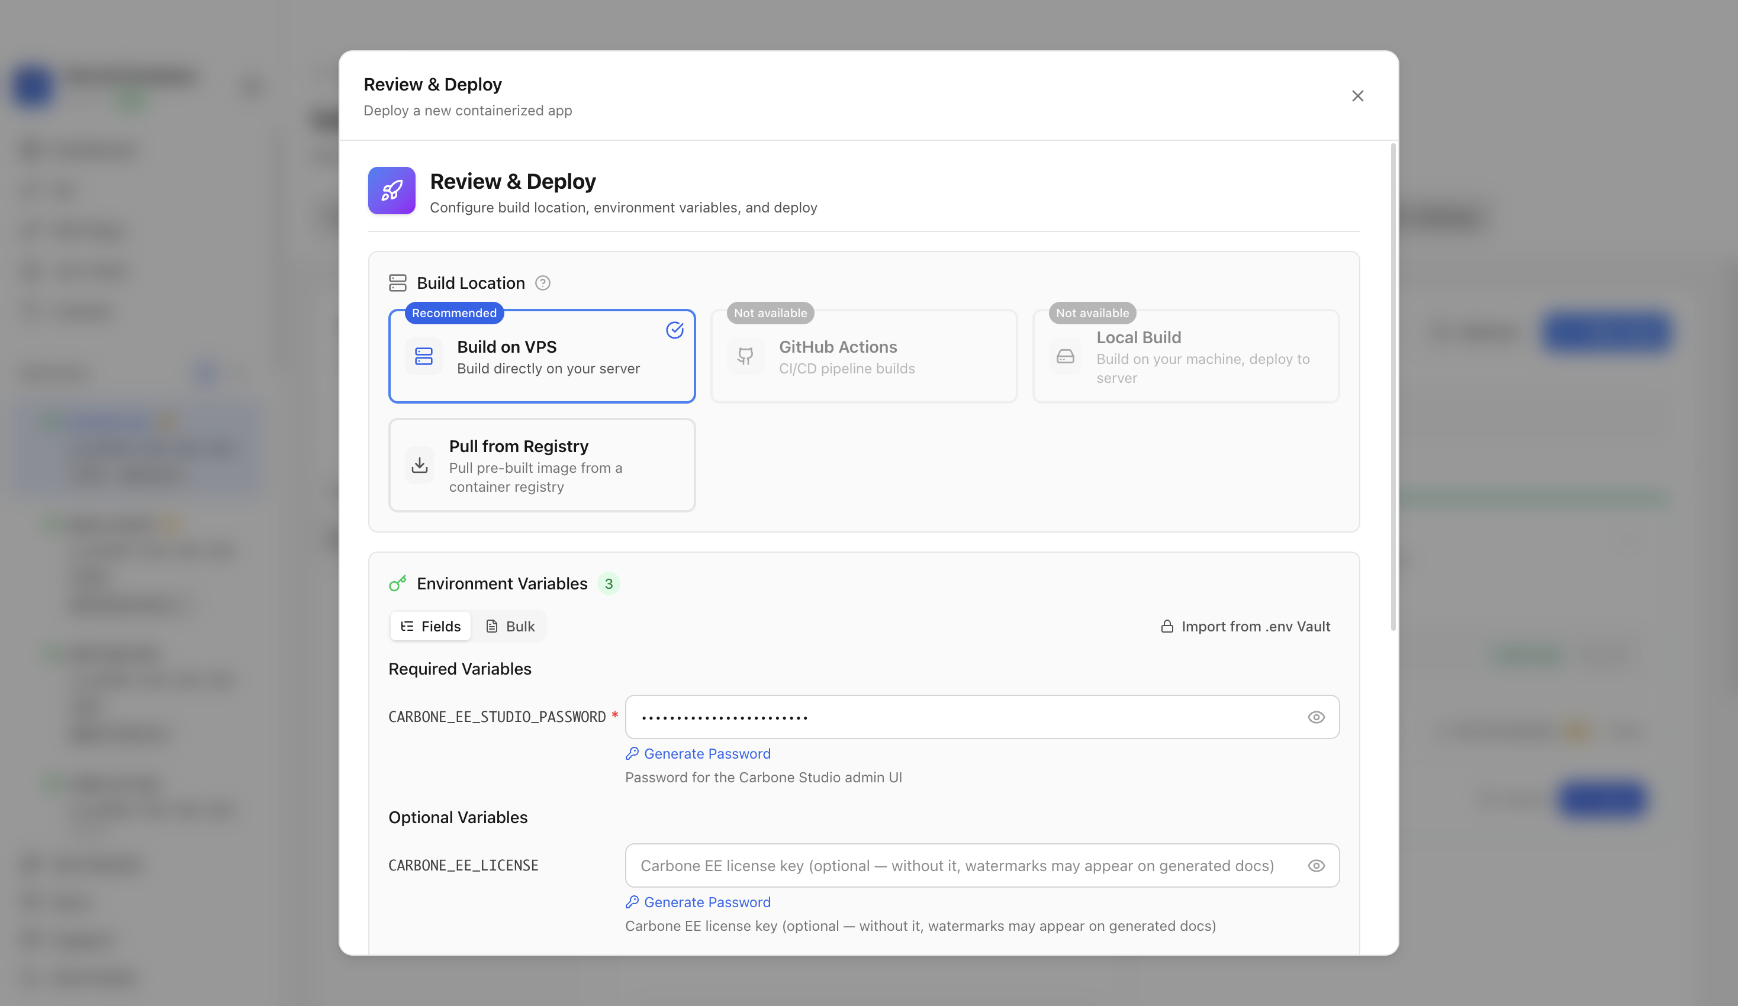Click the lock icon beside Import from .env Vault
The image size is (1738, 1006).
point(1167,626)
